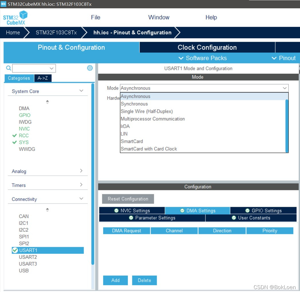Screen dimensions: 300x292
Task: Select I2C2 peripheral
Action: pos(23,230)
